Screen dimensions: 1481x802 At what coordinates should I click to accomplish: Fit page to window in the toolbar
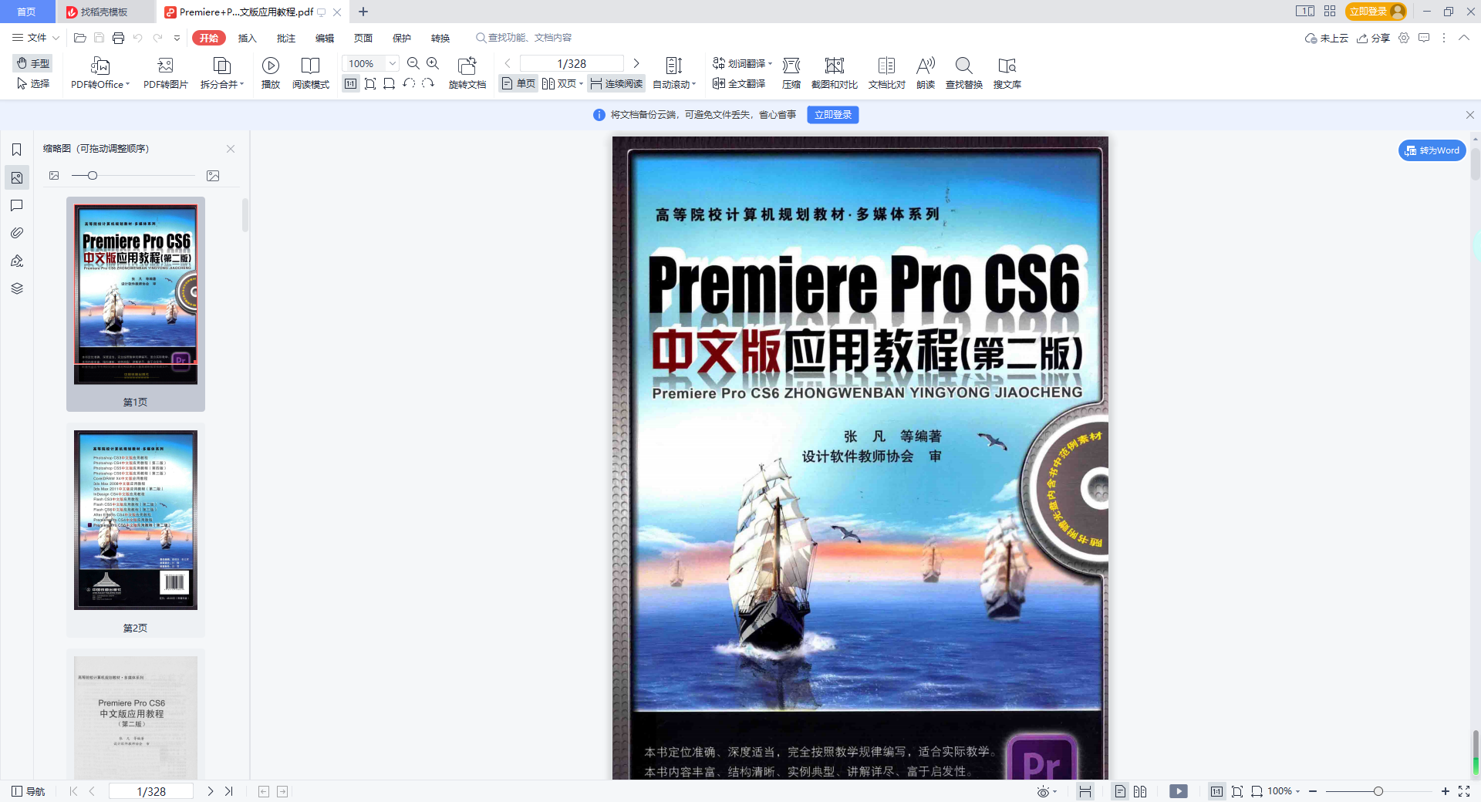click(x=370, y=83)
